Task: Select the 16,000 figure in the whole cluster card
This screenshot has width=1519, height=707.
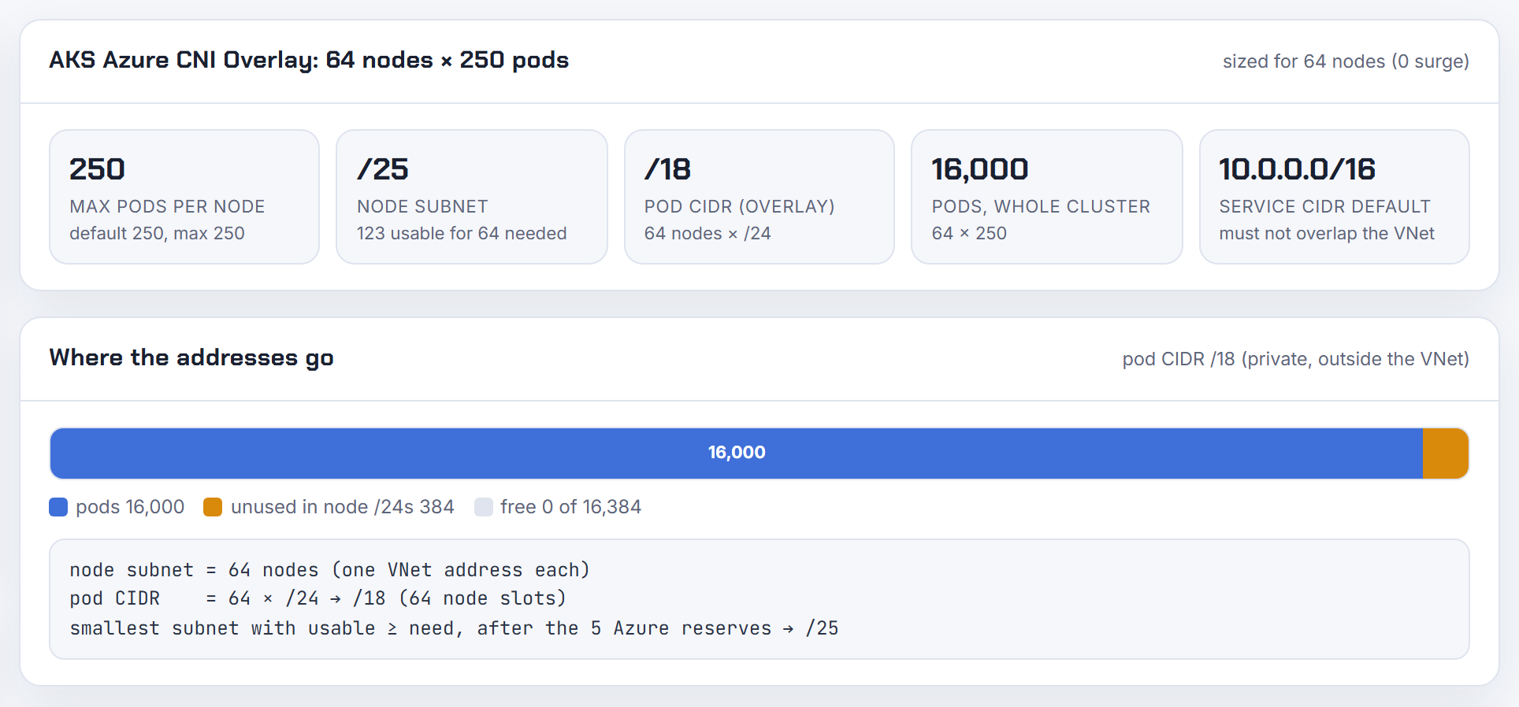Action: (980, 169)
